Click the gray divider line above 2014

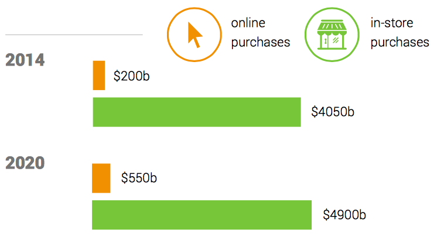pos(73,35)
